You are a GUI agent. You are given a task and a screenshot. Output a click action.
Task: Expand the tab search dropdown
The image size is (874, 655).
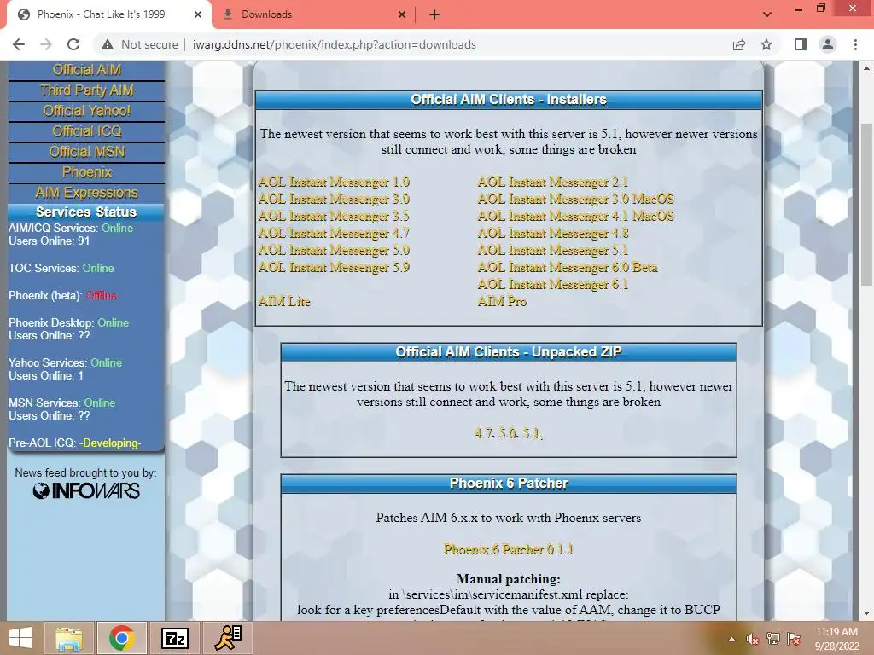(767, 14)
